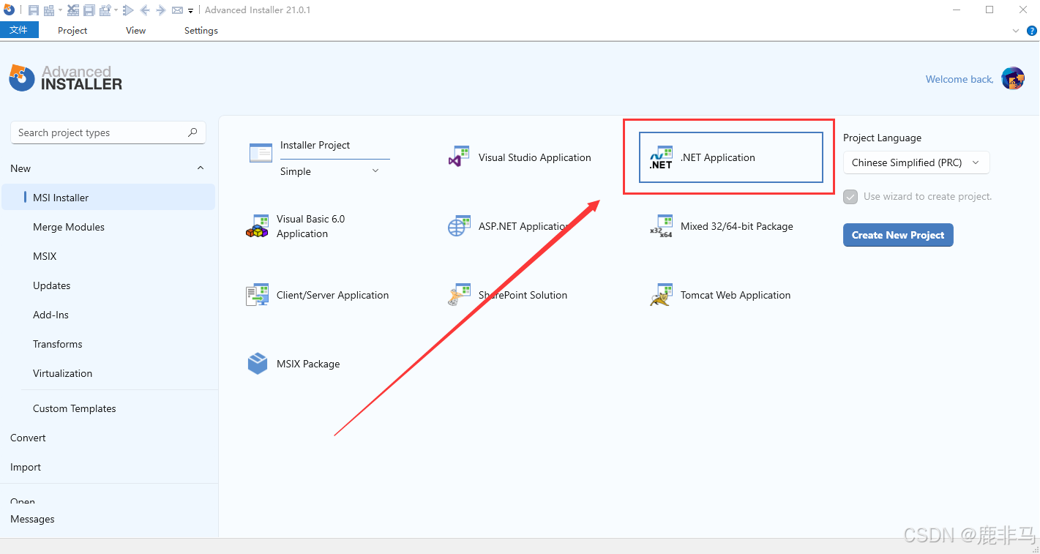Select the ASP.NET Application label

[x=524, y=226]
